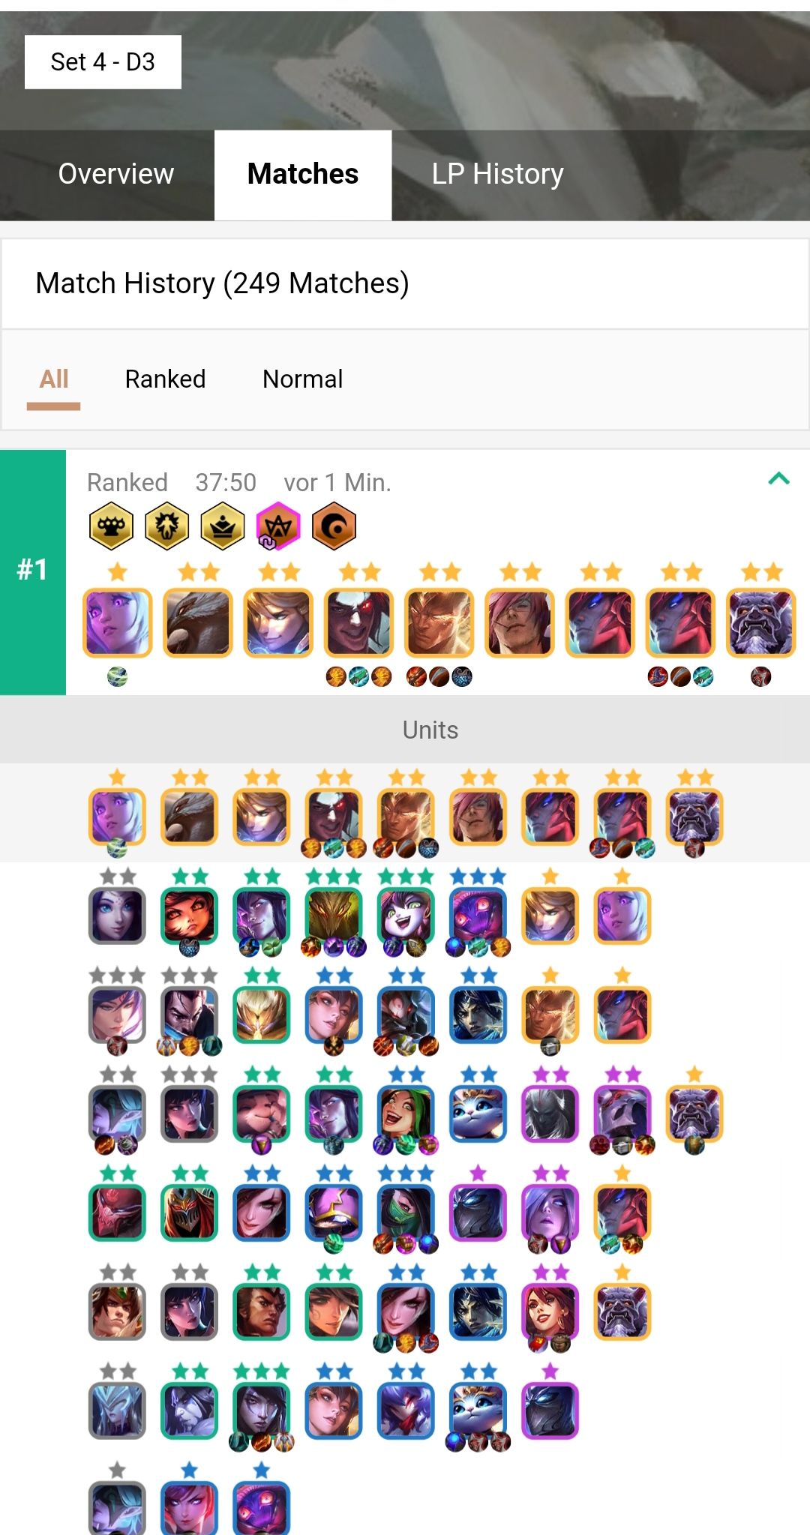This screenshot has height=1535, width=810.
Task: Click the gold crown trait hexagon icon
Action: tap(223, 526)
